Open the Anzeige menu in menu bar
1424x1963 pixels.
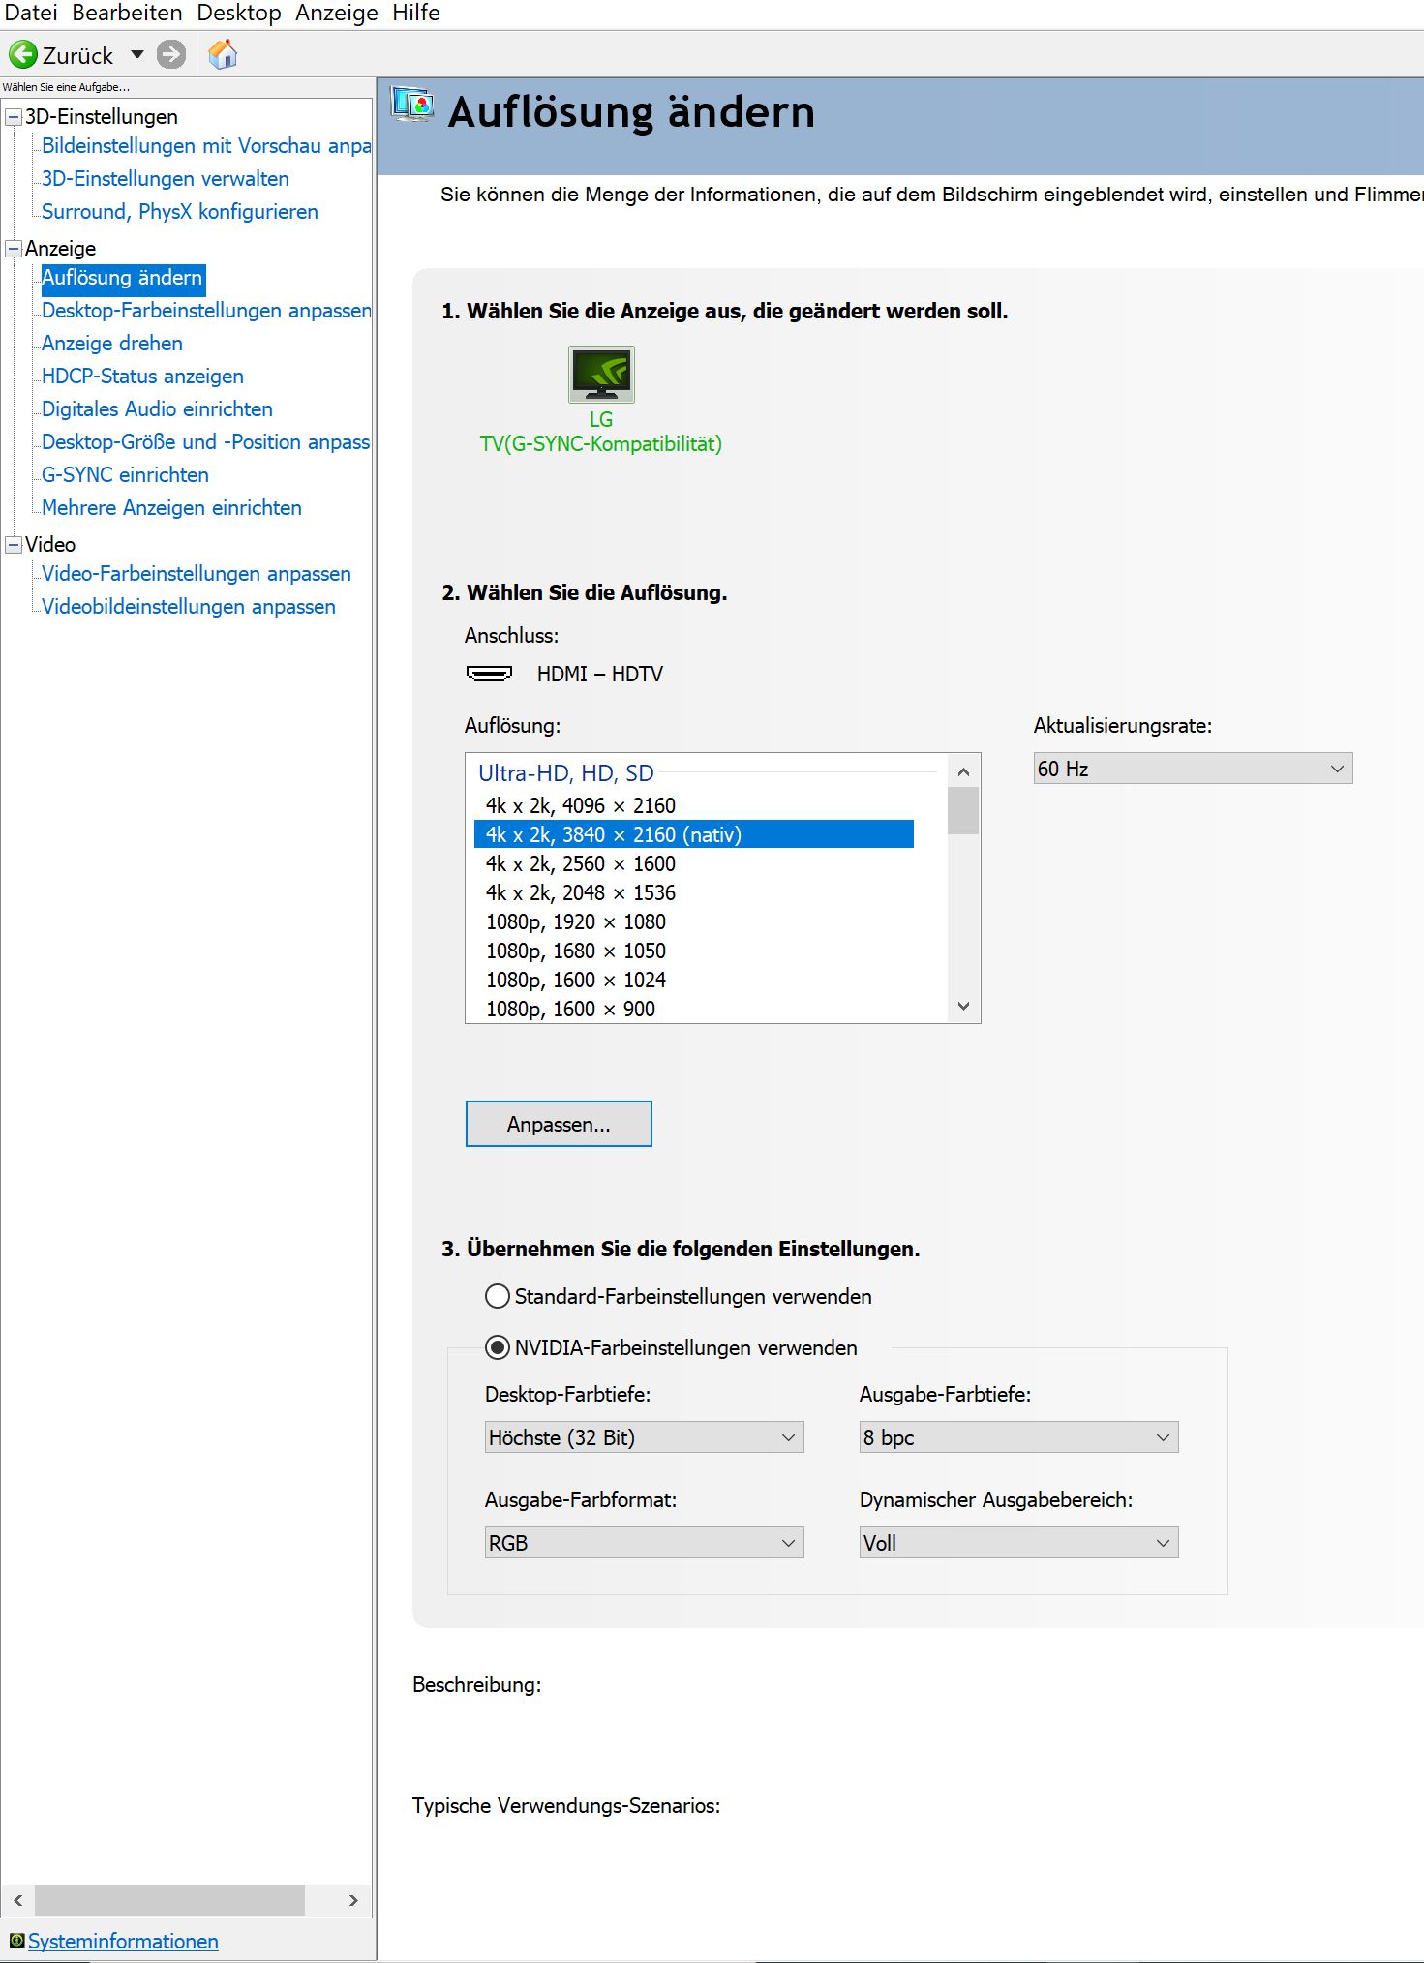[337, 14]
